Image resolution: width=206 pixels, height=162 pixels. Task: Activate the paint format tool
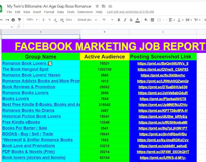[x=19, y=20]
